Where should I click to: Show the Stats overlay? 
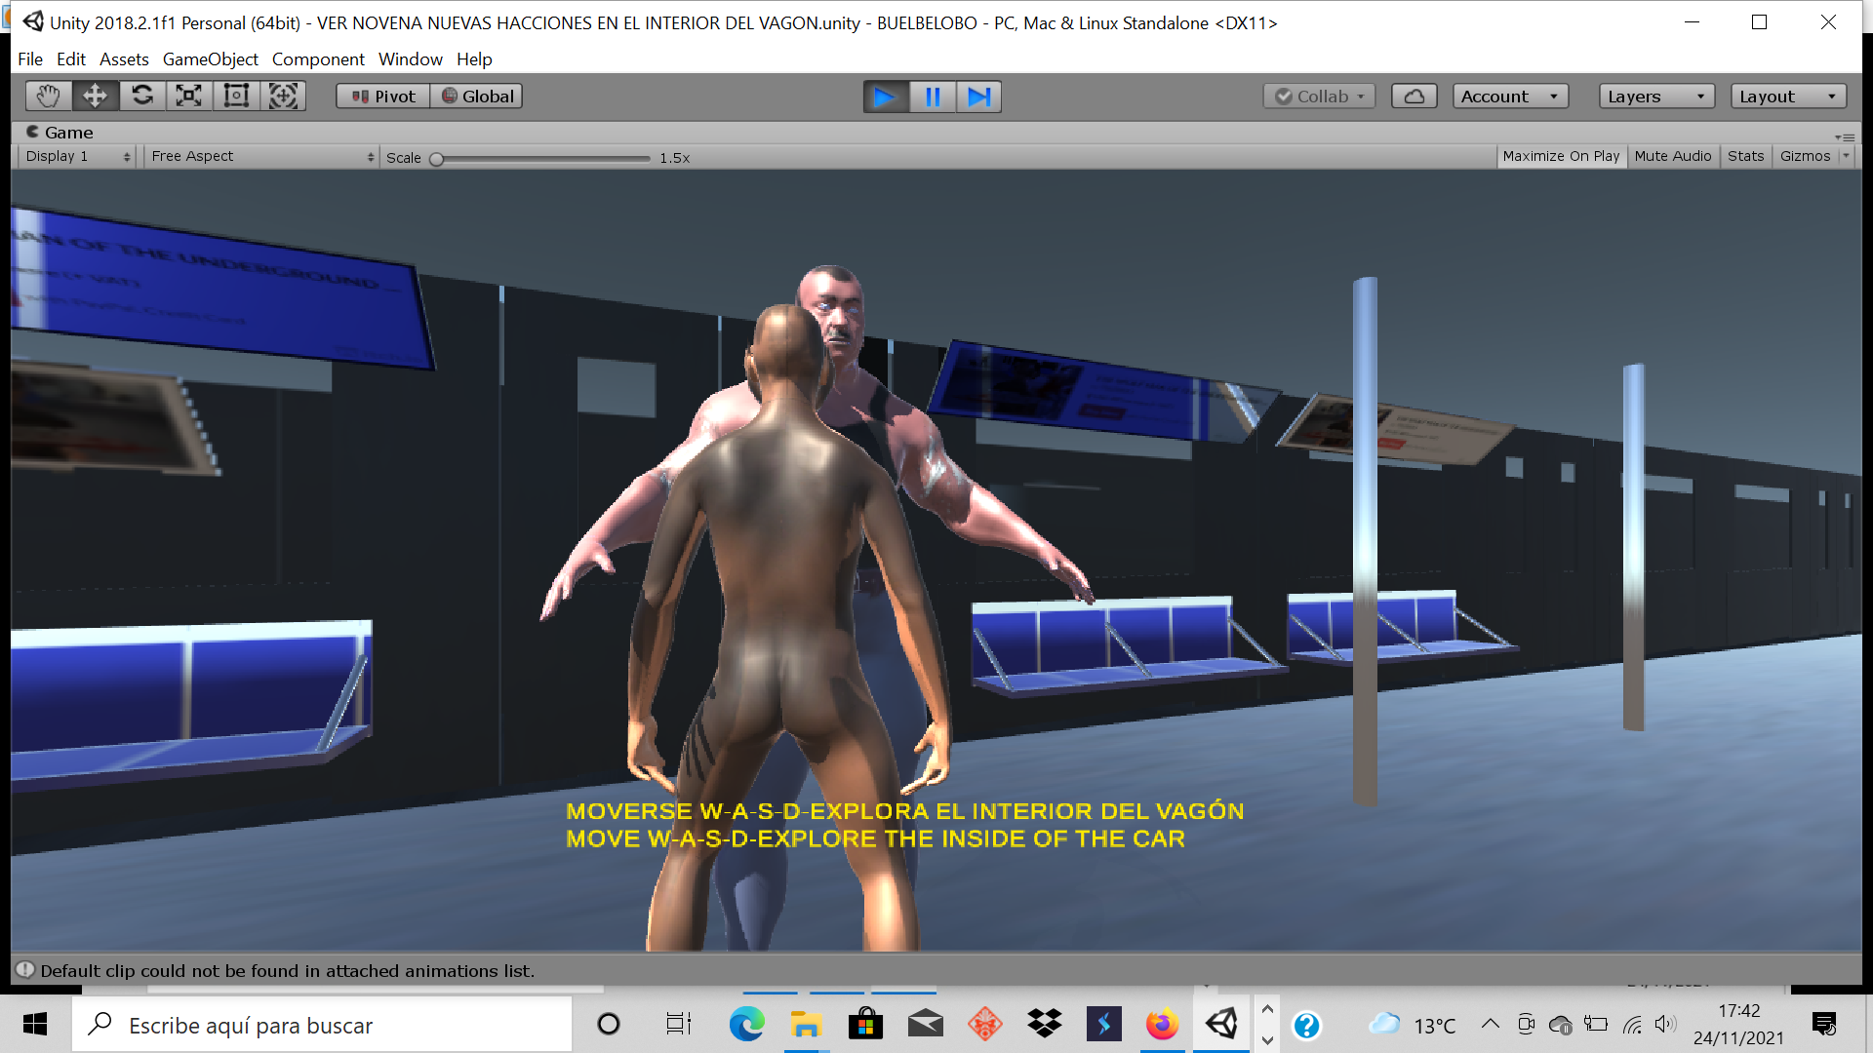[1745, 156]
